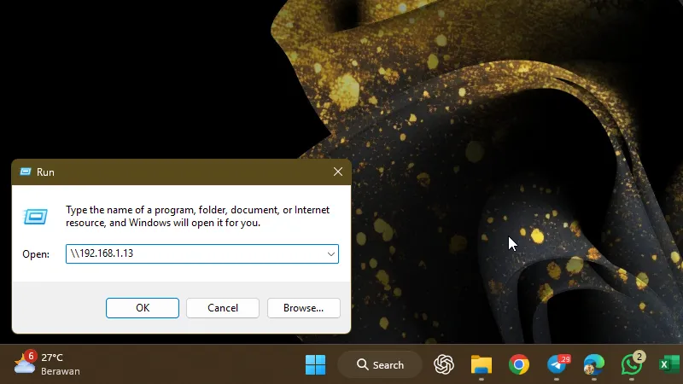Viewport: 683px width, 384px height.
Task: Launch ChatGPT from the taskbar
Action: (444, 364)
